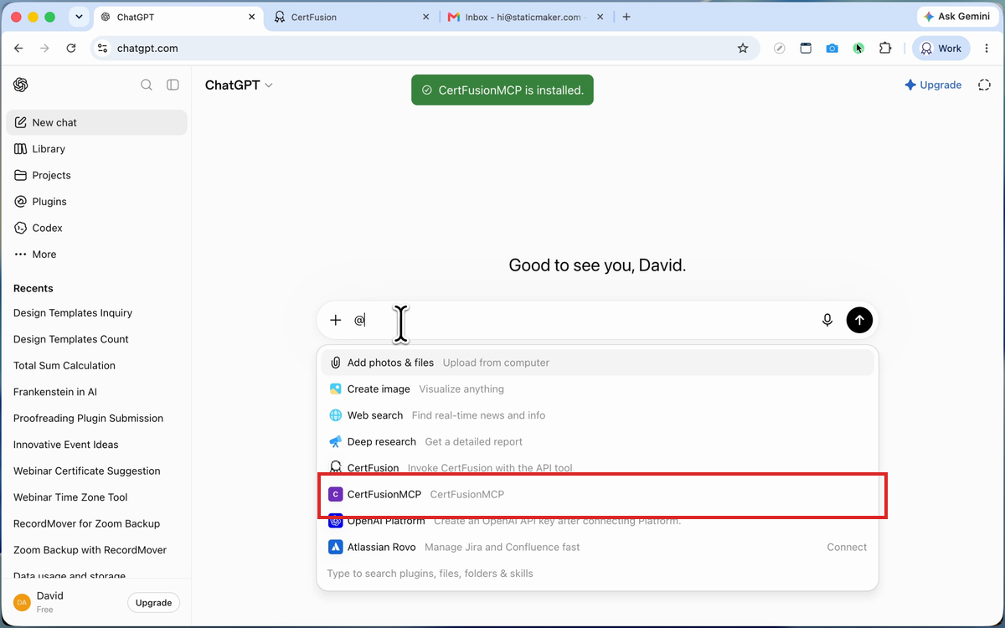Viewport: 1005px width, 628px height.
Task: Open the Chrome three-dot menu
Action: (987, 49)
